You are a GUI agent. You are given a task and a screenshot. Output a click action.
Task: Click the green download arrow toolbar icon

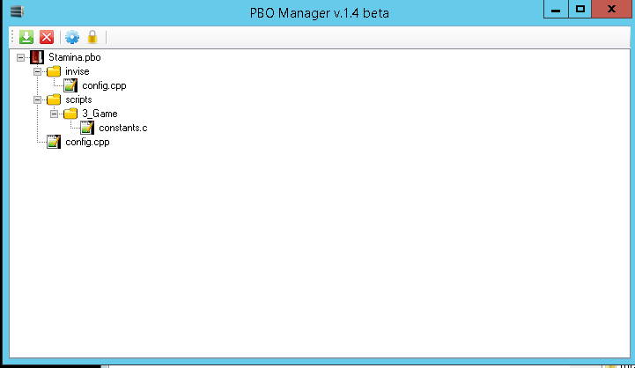tap(26, 37)
